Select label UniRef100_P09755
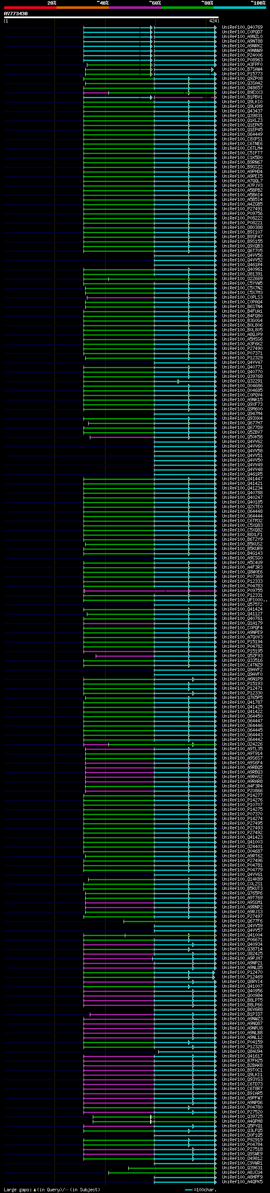This screenshot has height=1193, width=270. [242, 590]
